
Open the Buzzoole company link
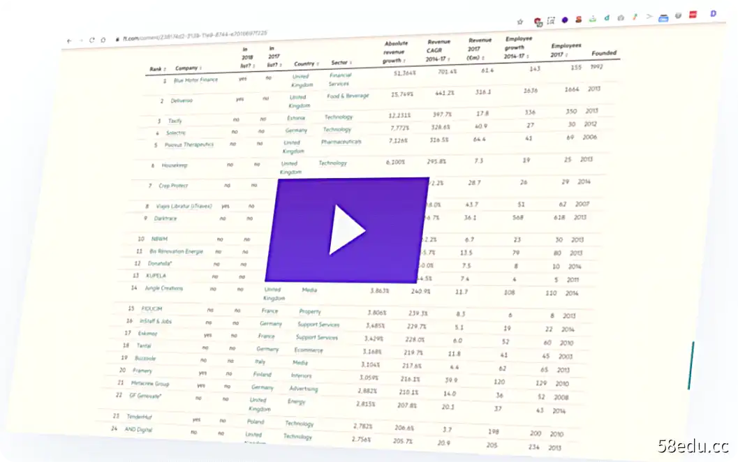pyautogui.click(x=145, y=358)
